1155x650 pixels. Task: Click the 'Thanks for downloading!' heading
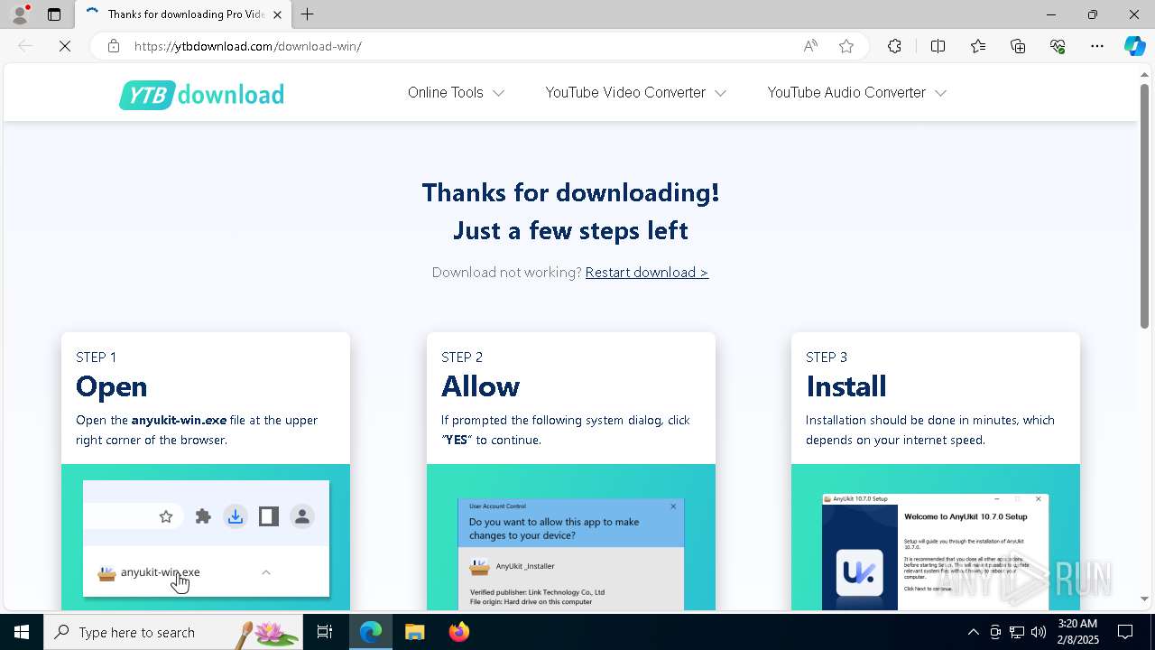coord(570,192)
